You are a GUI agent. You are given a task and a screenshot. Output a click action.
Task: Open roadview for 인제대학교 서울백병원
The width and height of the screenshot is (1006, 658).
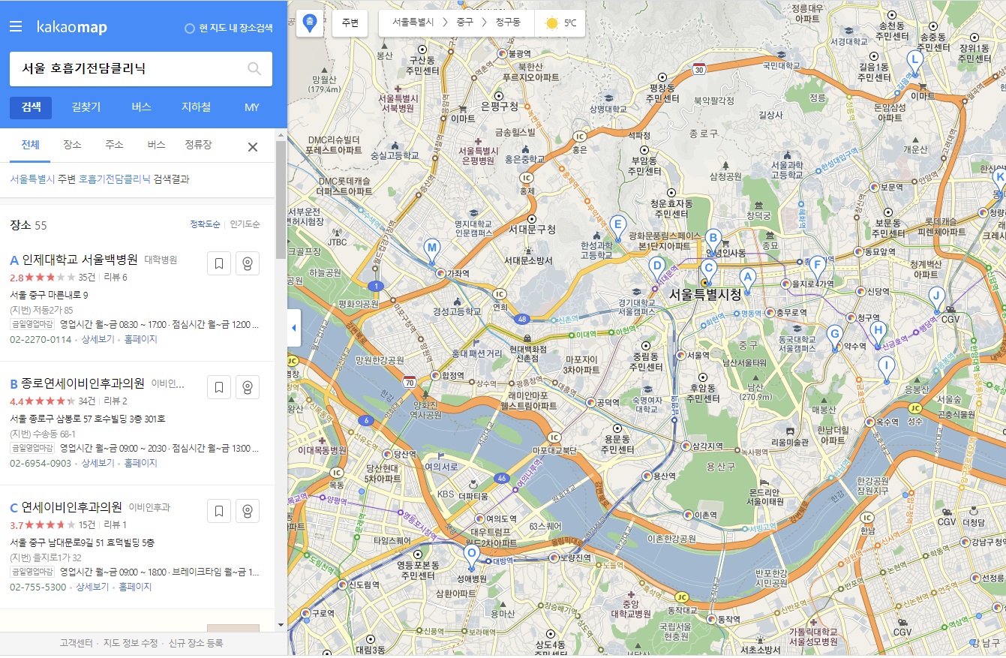[248, 263]
